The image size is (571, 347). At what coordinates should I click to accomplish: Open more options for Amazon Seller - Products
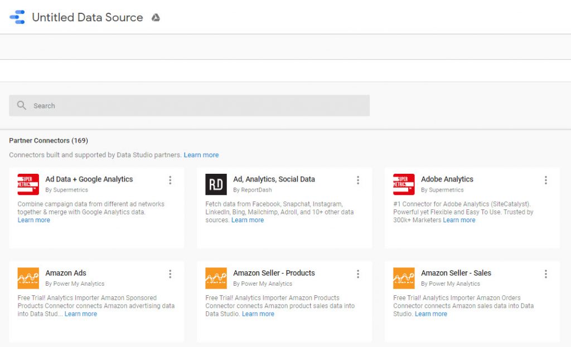(358, 274)
